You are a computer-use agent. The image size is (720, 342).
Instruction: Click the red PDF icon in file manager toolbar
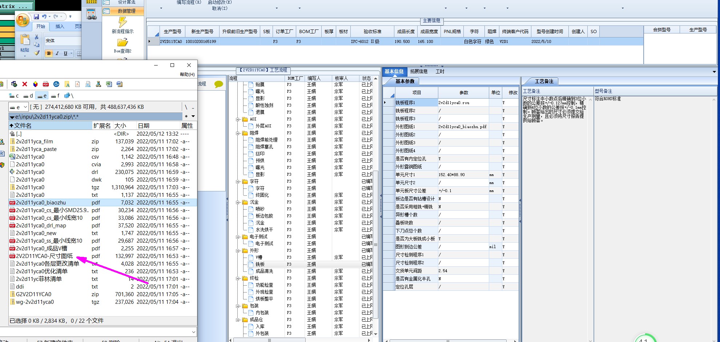[46, 84]
